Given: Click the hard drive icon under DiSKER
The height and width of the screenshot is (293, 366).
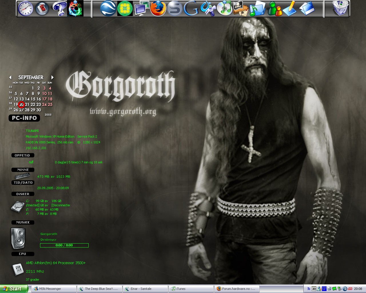Looking at the screenshot, I should (18, 206).
